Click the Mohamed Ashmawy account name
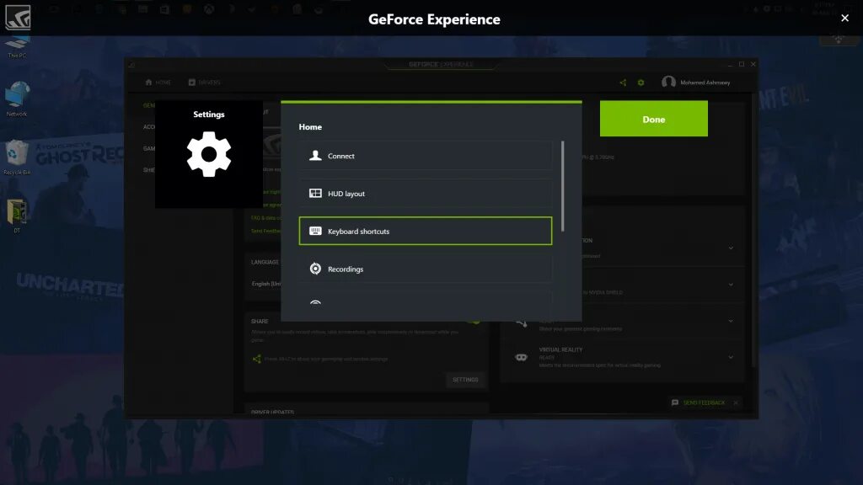 [705, 83]
